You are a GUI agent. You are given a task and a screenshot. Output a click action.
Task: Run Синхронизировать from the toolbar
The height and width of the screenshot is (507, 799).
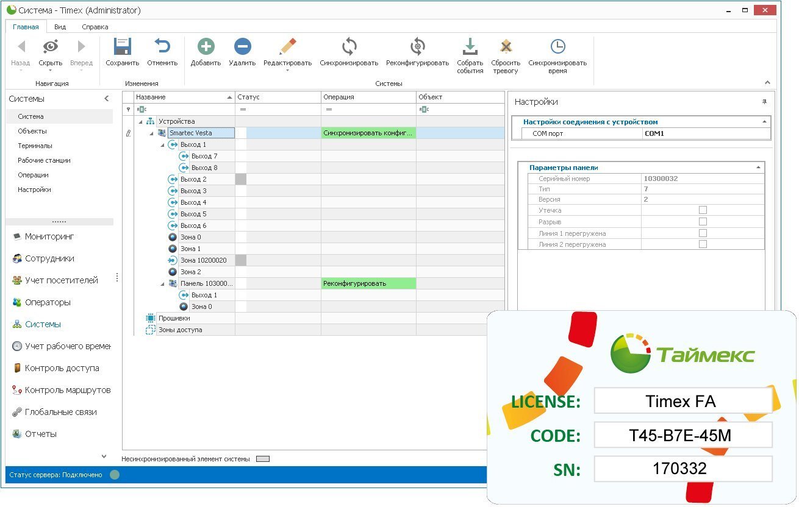click(348, 46)
